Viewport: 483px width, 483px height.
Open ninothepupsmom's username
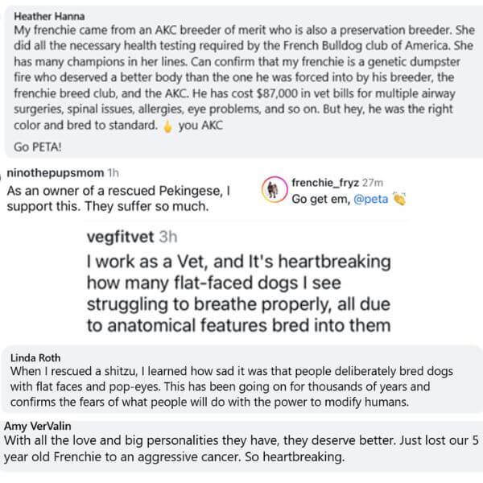pos(56,173)
